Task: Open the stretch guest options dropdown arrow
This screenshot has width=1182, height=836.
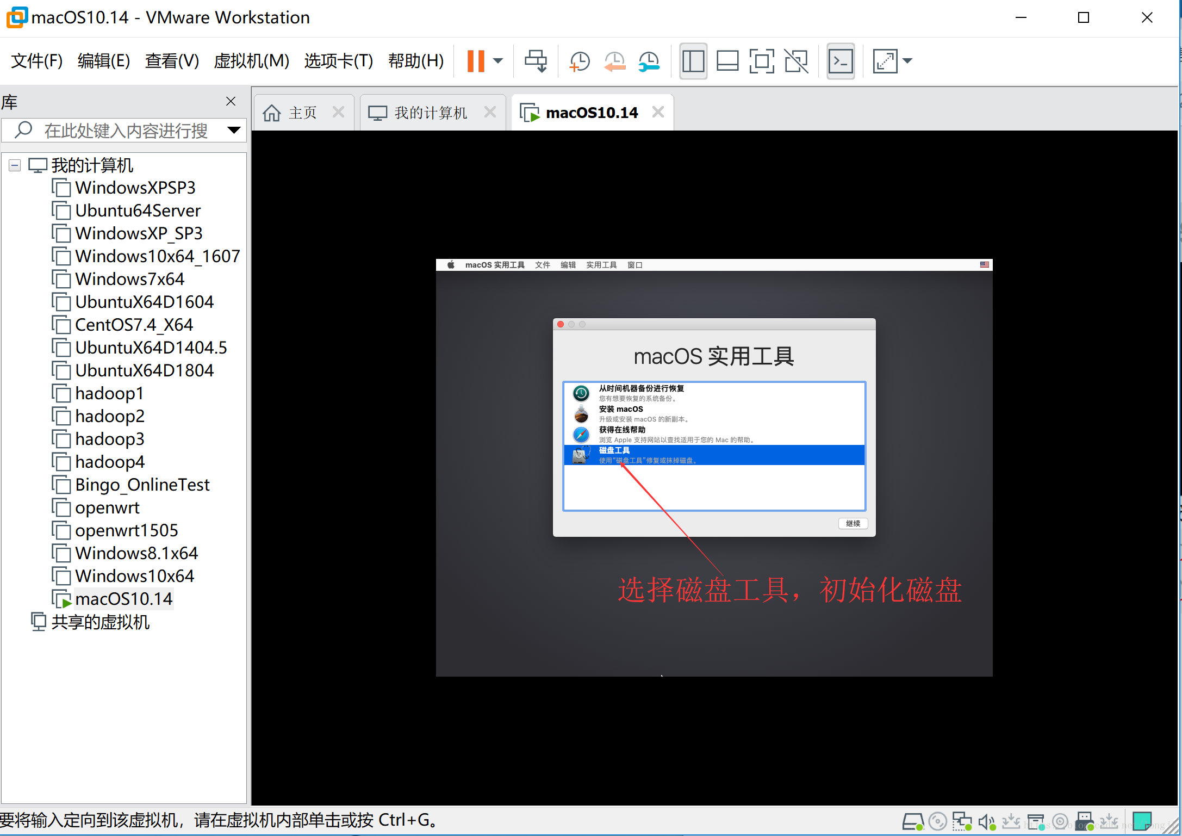Action: 907,61
